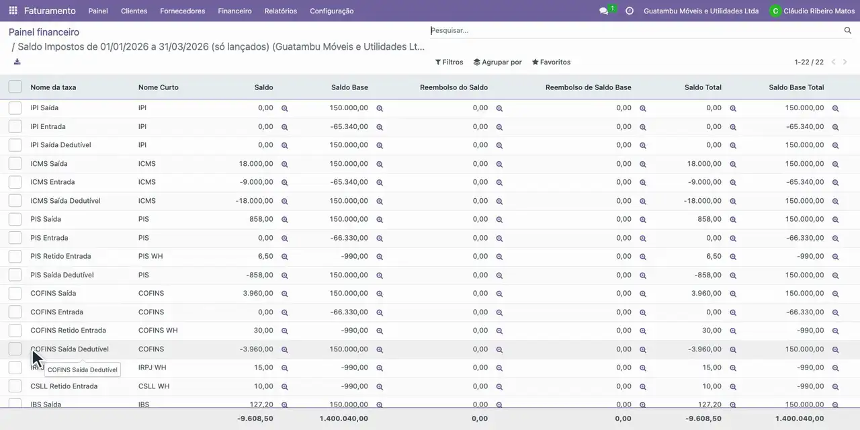
Task: Open the Relatórios menu
Action: 281,11
